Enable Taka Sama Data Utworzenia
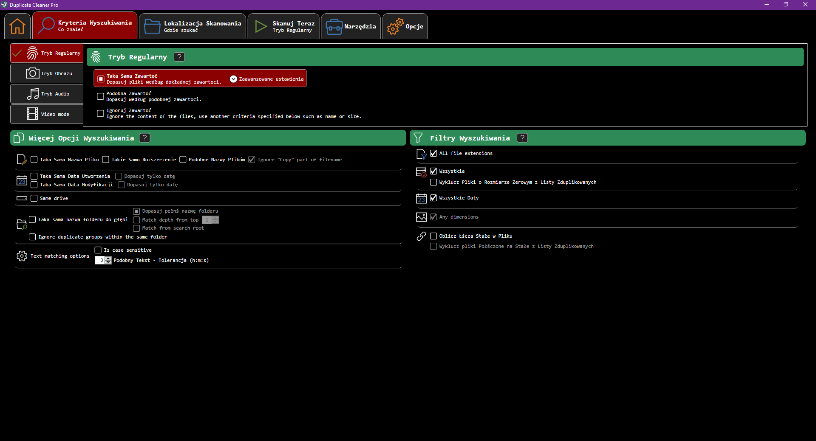The width and height of the screenshot is (816, 441). pyautogui.click(x=34, y=176)
